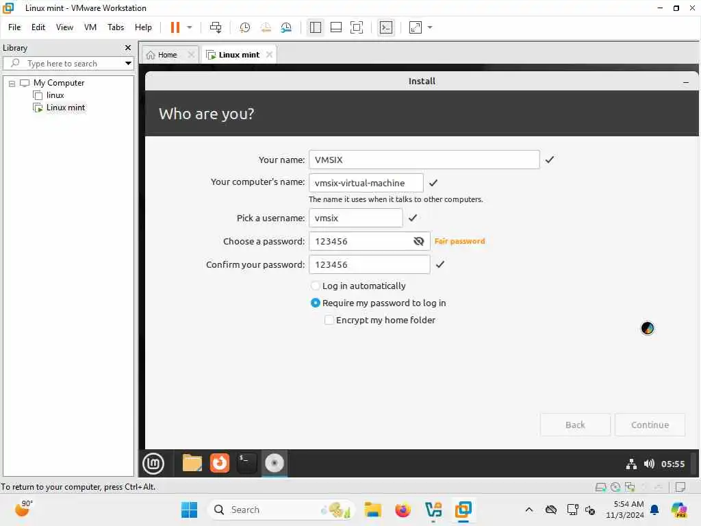701x526 pixels.
Task: Open the network icon in Mint tray
Action: pyautogui.click(x=631, y=464)
